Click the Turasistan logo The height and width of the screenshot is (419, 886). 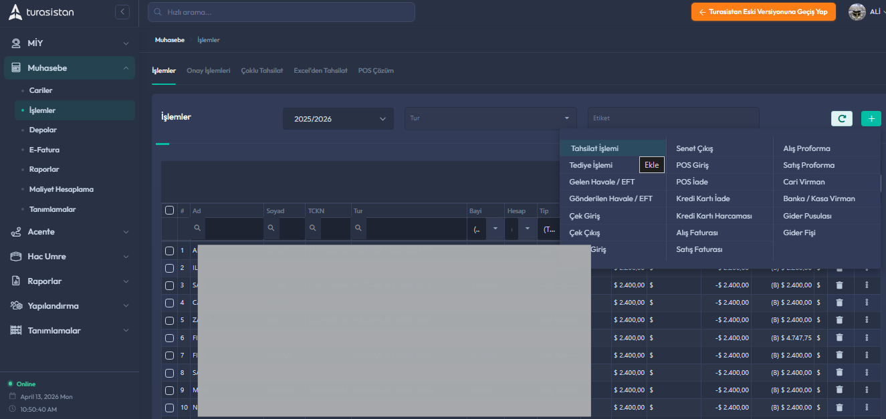41,12
